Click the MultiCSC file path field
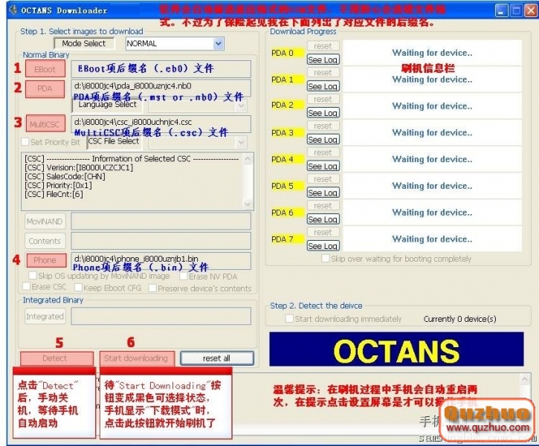Screen dimensions: 539x446 pyautogui.click(x=161, y=124)
